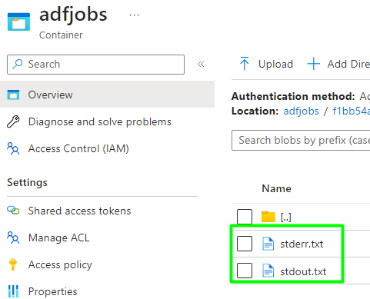The height and width of the screenshot is (299, 370).
Task: Click the Upload arrow icon
Action: (x=245, y=64)
